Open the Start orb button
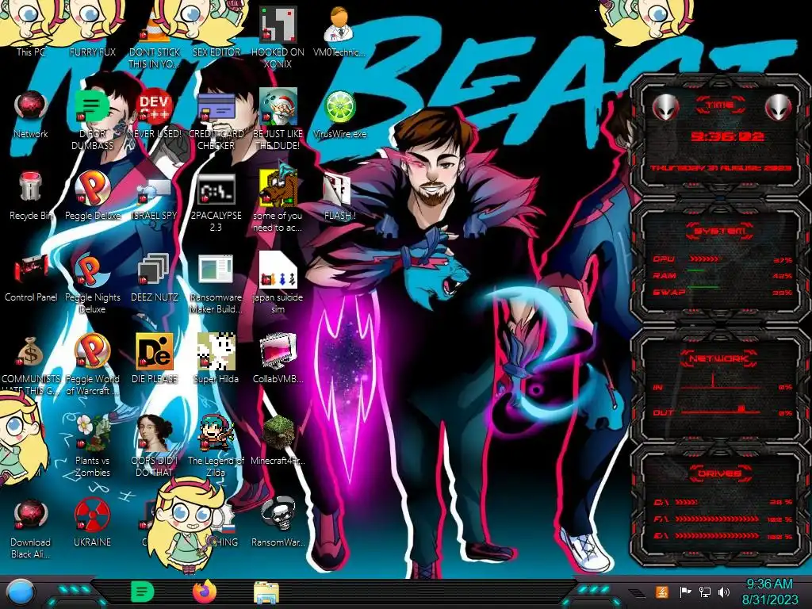The width and height of the screenshot is (812, 609). pos(21,592)
